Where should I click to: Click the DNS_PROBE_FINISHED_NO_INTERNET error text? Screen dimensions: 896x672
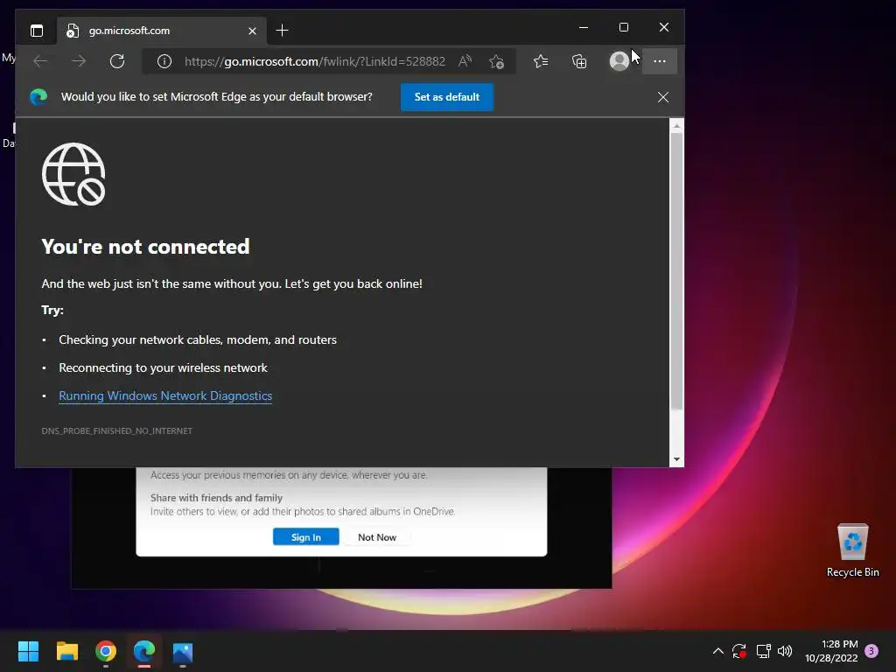pyautogui.click(x=116, y=430)
